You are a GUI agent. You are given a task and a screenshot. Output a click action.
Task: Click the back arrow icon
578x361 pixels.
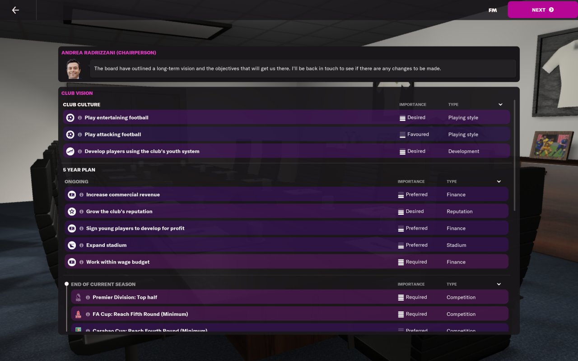tap(15, 10)
